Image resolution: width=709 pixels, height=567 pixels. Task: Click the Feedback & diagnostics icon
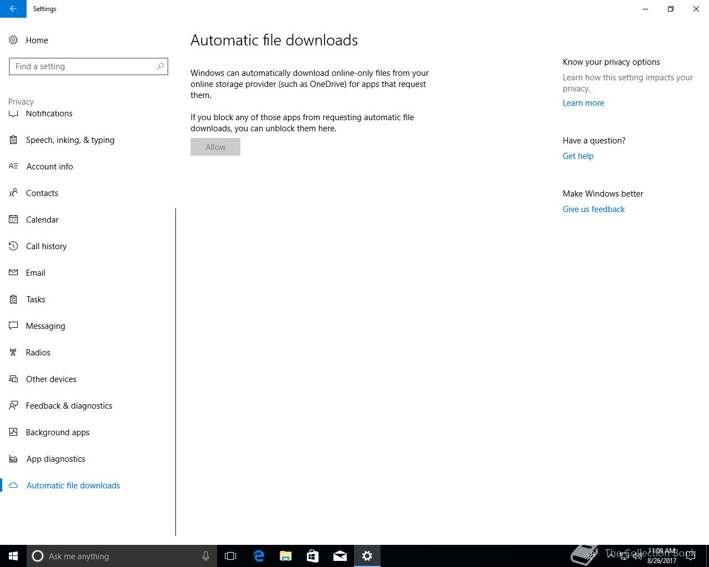pos(13,406)
